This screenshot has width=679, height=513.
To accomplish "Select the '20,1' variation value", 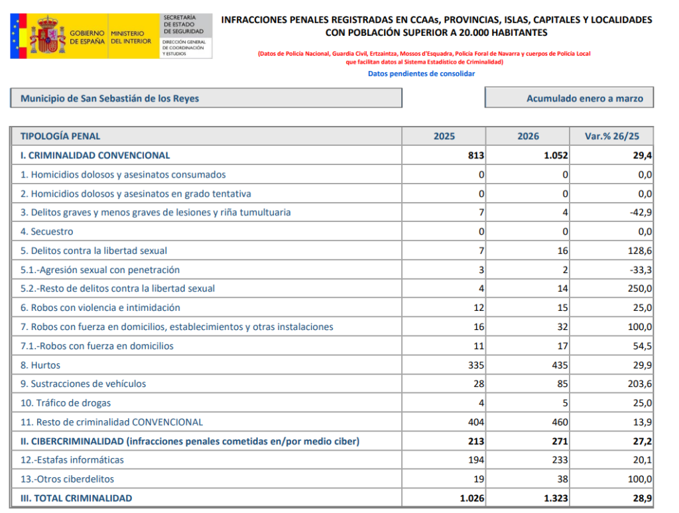I will pos(643,460).
